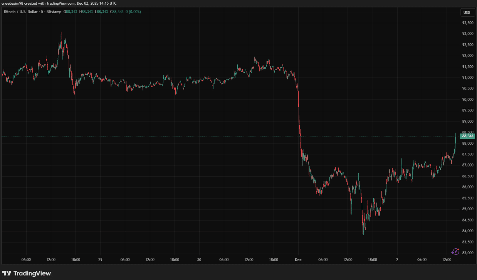
Task: Open the USD currency selector
Action: [x=467, y=12]
